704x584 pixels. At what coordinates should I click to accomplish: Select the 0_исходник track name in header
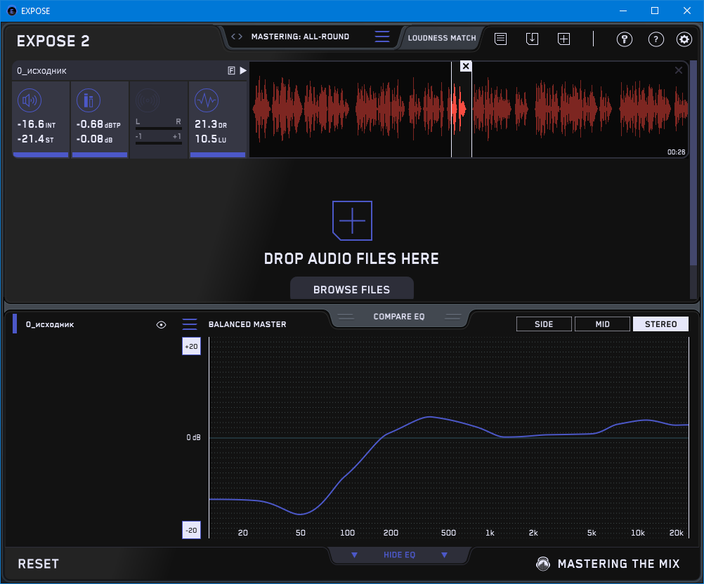(x=41, y=71)
